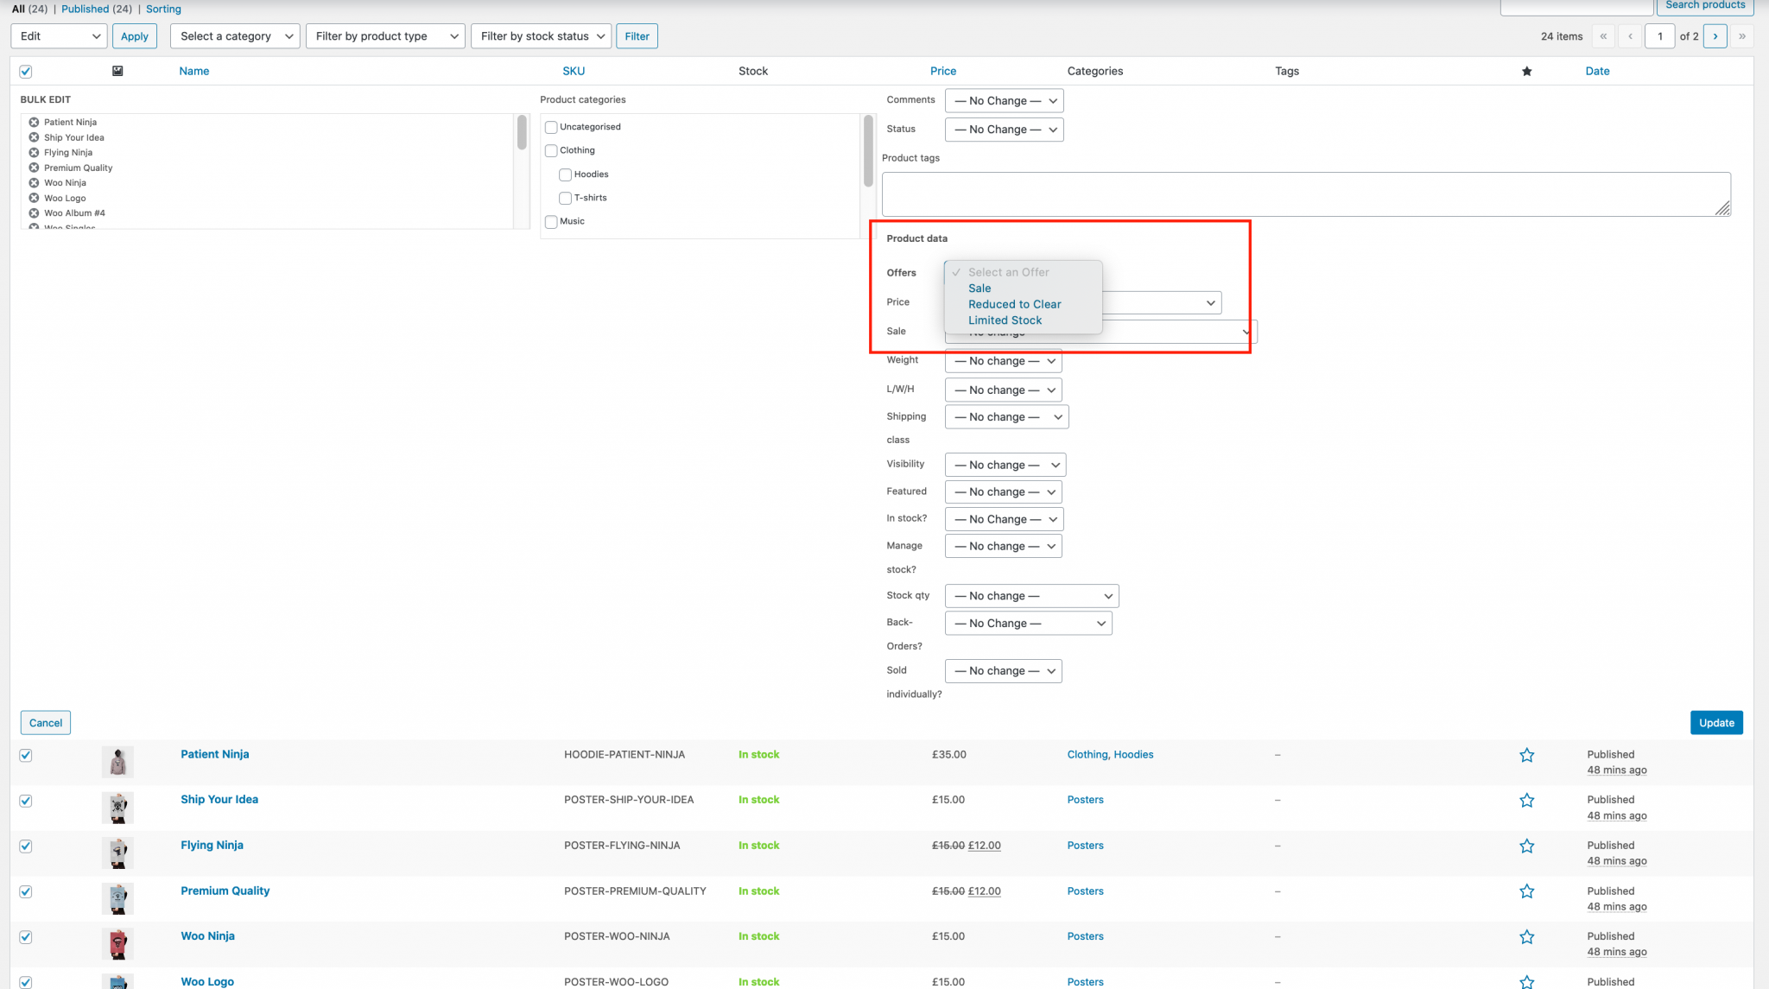Viewport: 1769px width, 989px height.
Task: Switch to the "Published" products view
Action: (x=86, y=9)
